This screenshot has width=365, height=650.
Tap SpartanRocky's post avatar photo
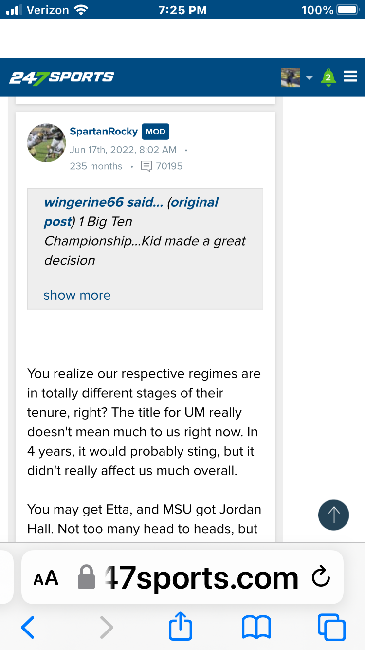pos(46,143)
